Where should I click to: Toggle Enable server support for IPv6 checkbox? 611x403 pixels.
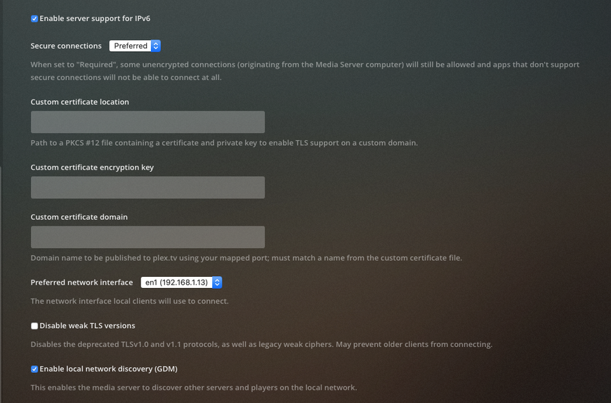point(34,19)
